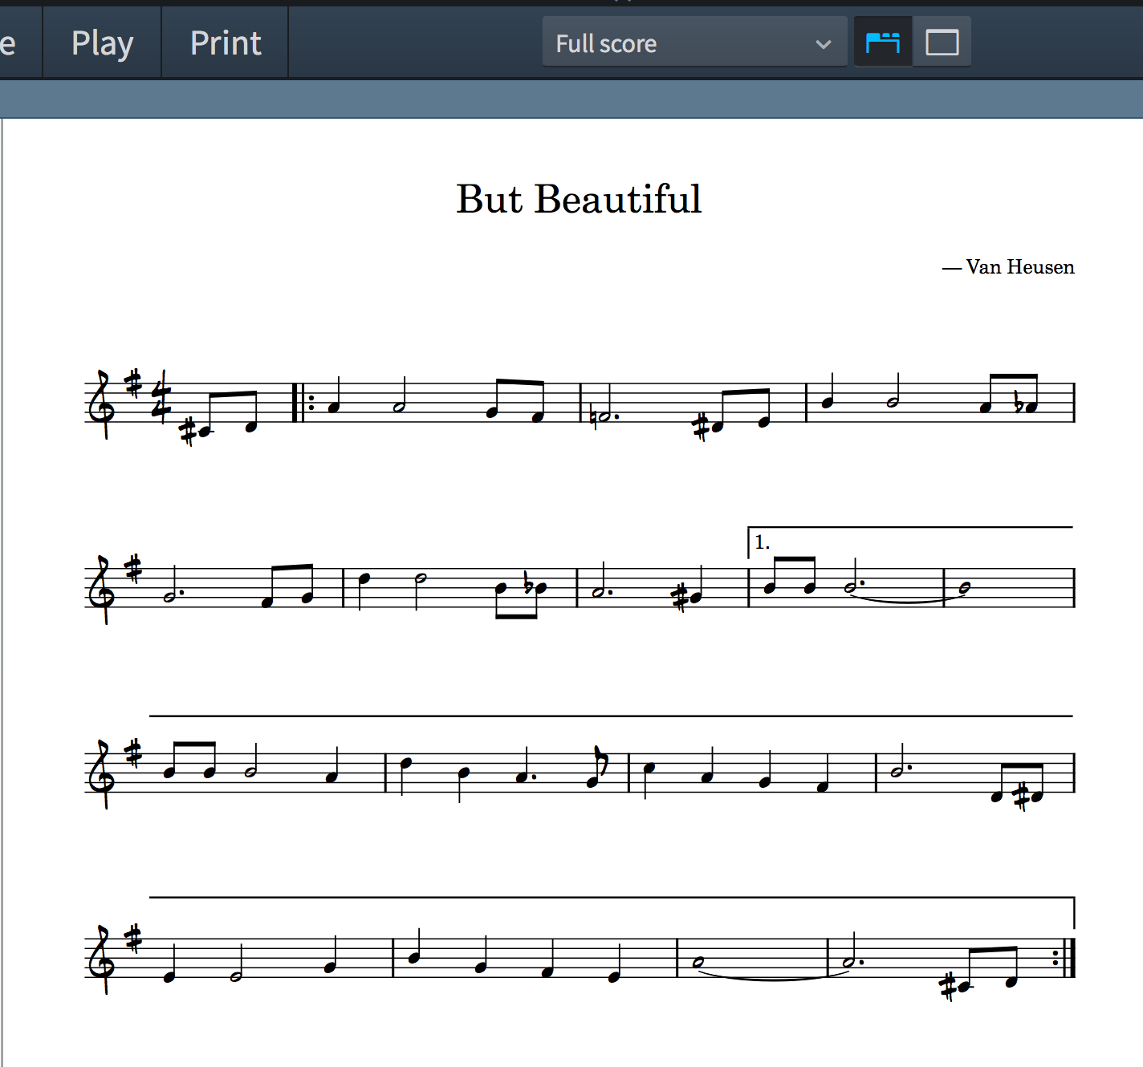Screen dimensions: 1143x1067
Task: Open the Print mode tab
Action: point(226,43)
